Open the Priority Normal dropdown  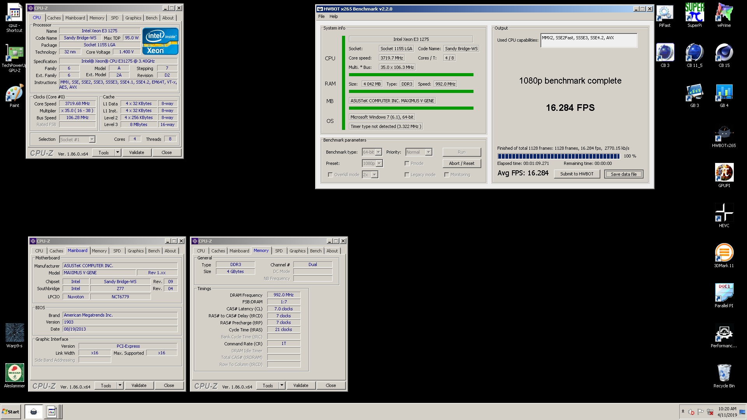(x=419, y=152)
